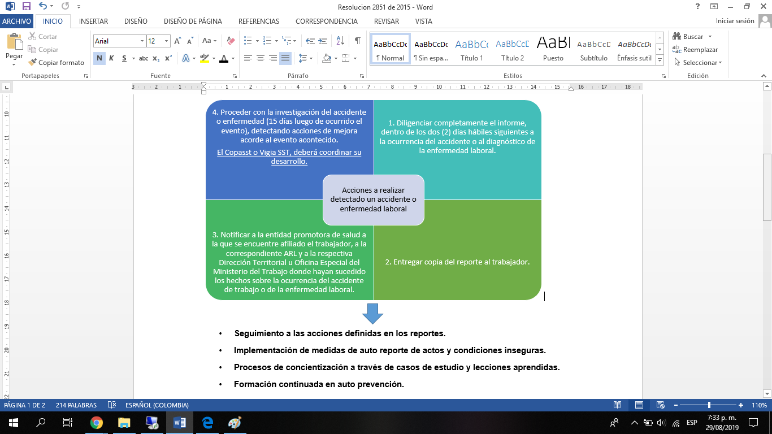Image resolution: width=772 pixels, height=434 pixels.
Task: Toggle italic formatting button
Action: [x=111, y=58]
